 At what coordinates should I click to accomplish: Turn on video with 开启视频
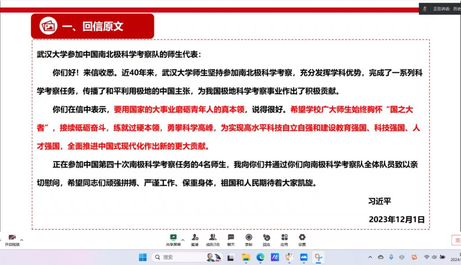(12, 239)
